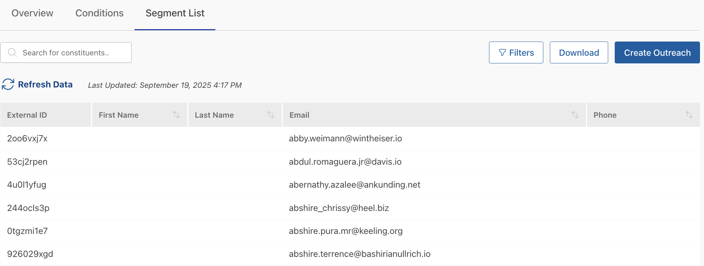Click the Email column header label
This screenshot has width=704, height=266.
click(299, 115)
